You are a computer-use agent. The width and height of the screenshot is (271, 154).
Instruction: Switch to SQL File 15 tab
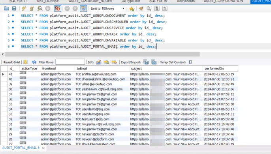point(159,1)
